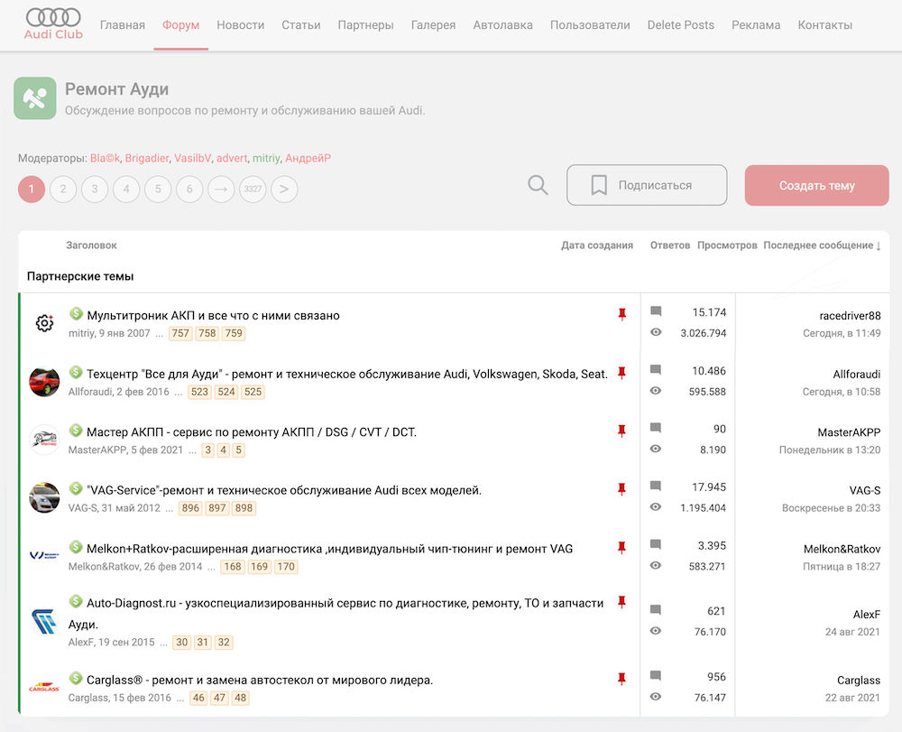The image size is (902, 732).
Task: Click the Ремонт Ауди wrench section icon
Action: coord(35,98)
